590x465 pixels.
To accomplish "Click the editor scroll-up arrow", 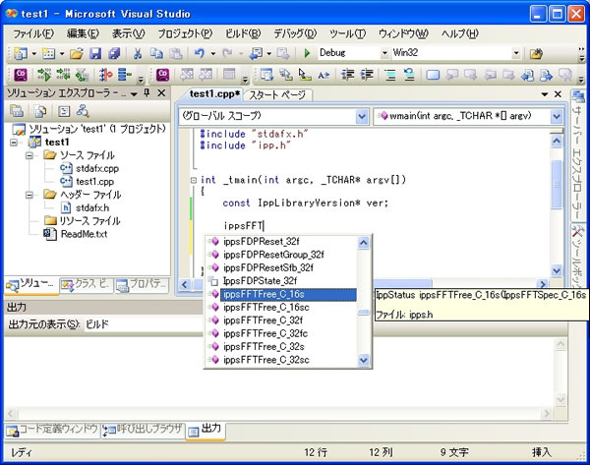I will click(557, 142).
